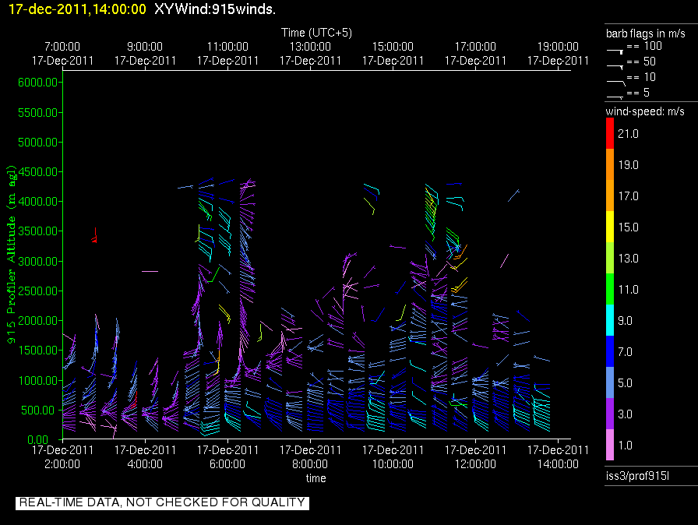
Task: Click the '== 100' barb legend value
Action: (x=644, y=46)
